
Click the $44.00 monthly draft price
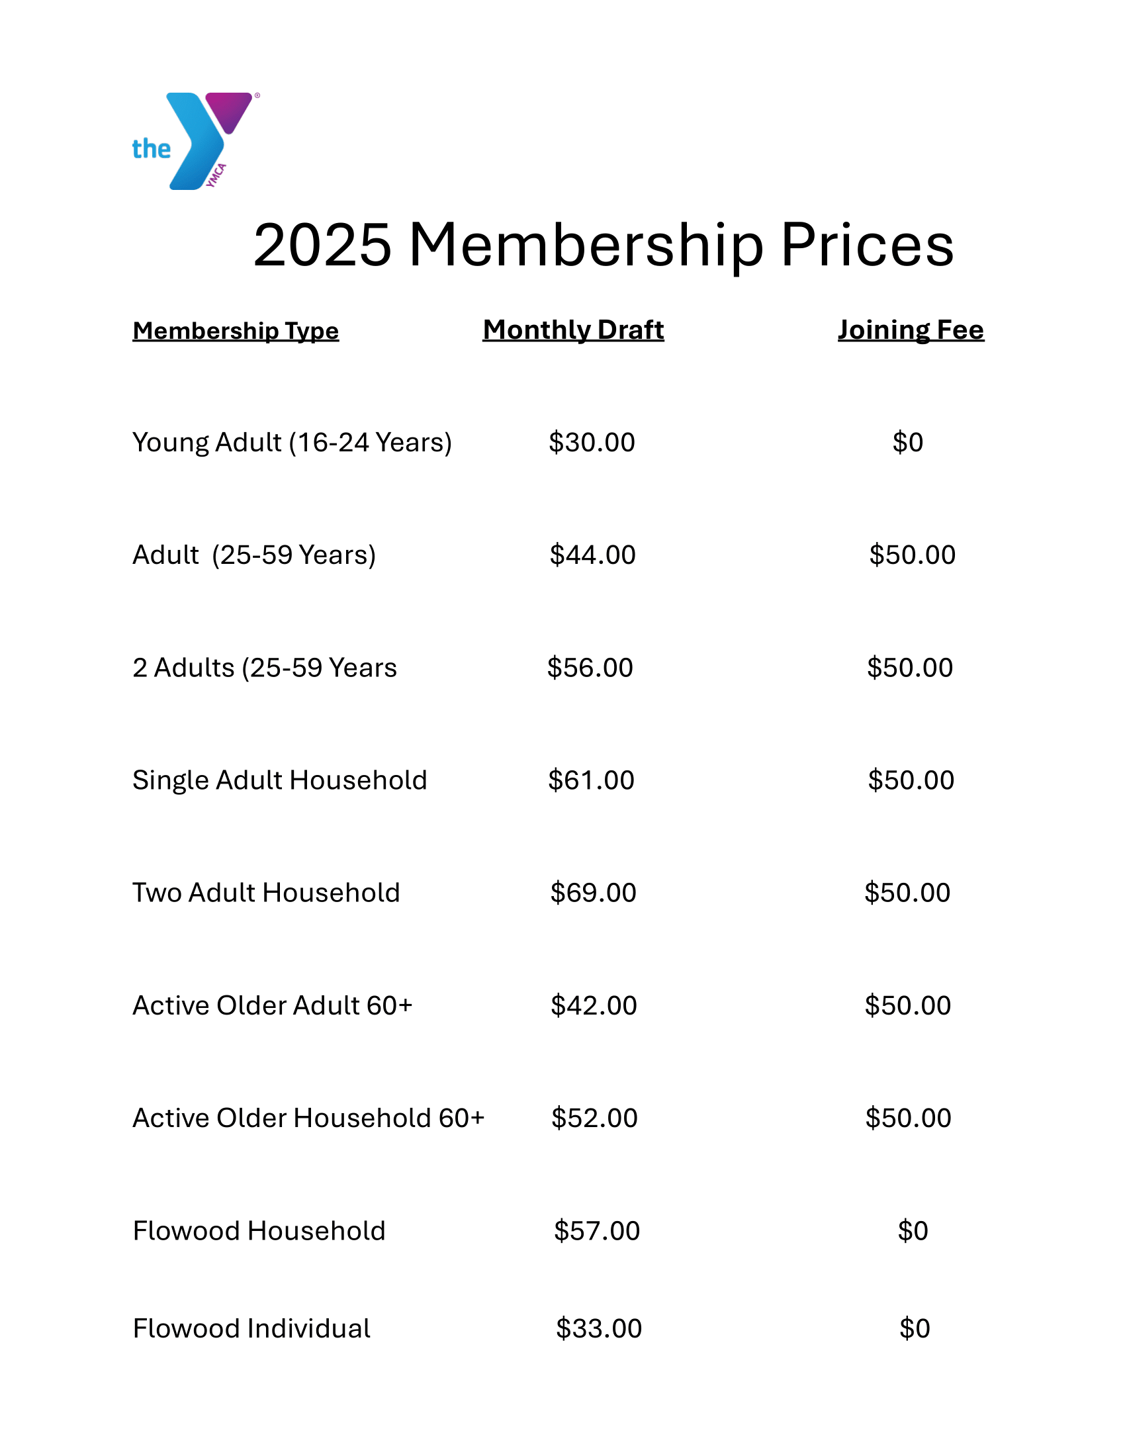pyautogui.click(x=592, y=555)
